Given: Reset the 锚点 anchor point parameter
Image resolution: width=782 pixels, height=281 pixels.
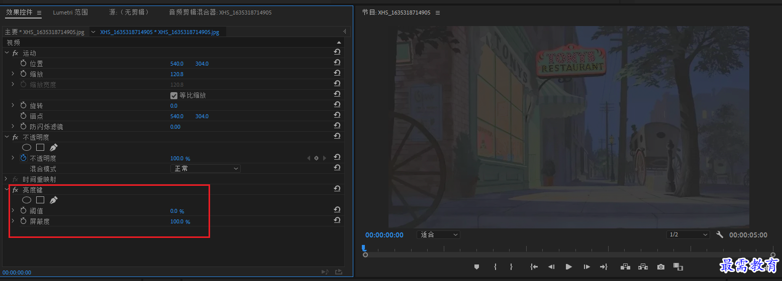Looking at the screenshot, I should pos(337,115).
